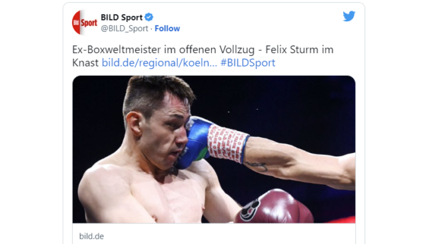Image resolution: width=423 pixels, height=244 pixels.
Task: Click the dark red boxing glove in photo
Action: [273, 207]
